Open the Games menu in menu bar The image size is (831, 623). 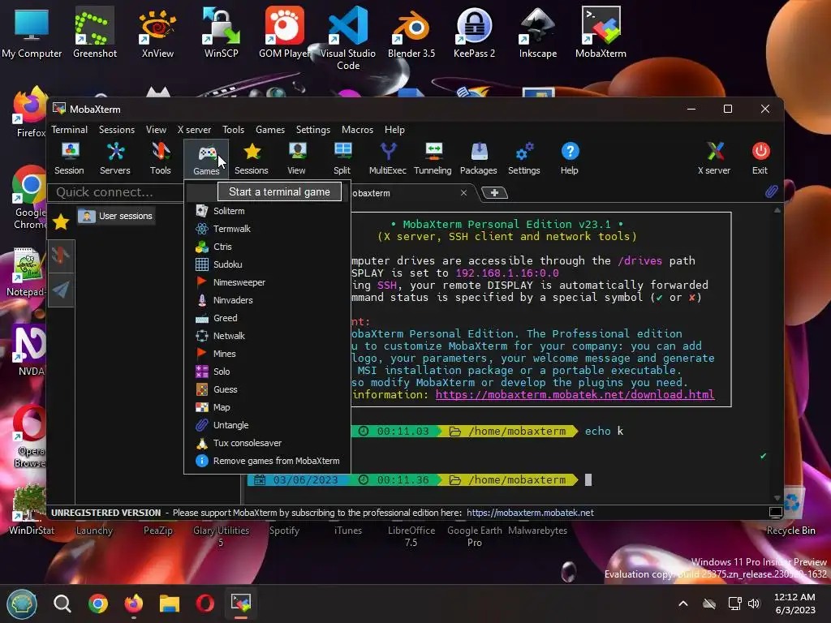coord(270,130)
